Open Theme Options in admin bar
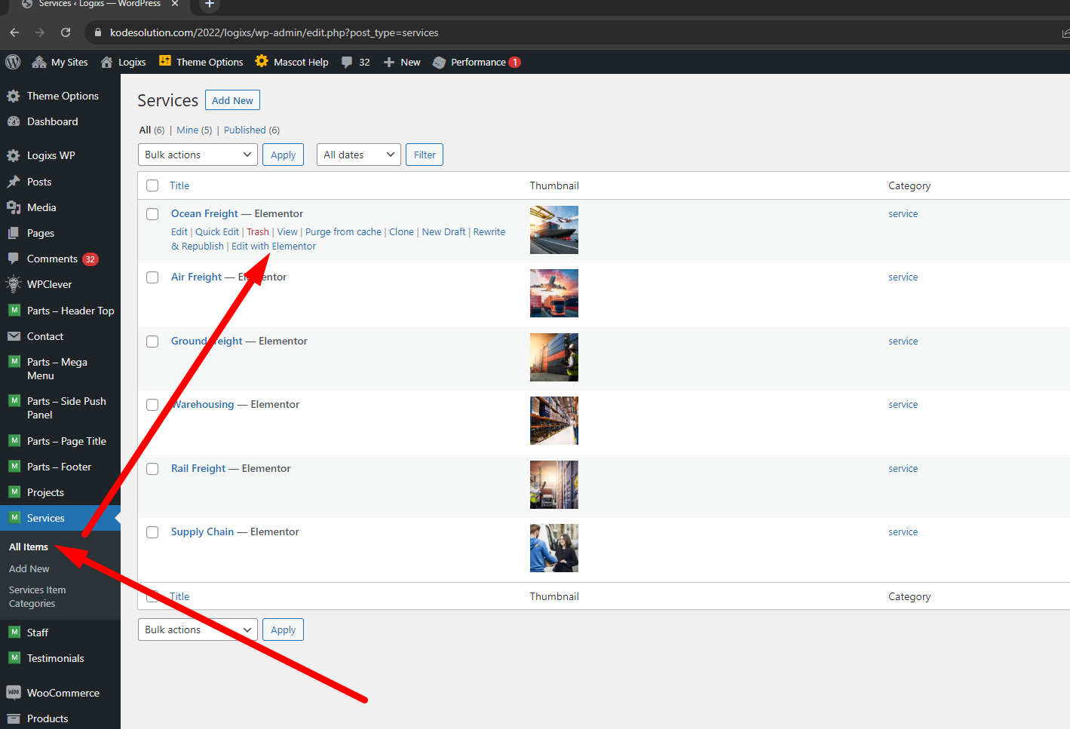Screen dimensions: 1070x729 tap(201, 62)
